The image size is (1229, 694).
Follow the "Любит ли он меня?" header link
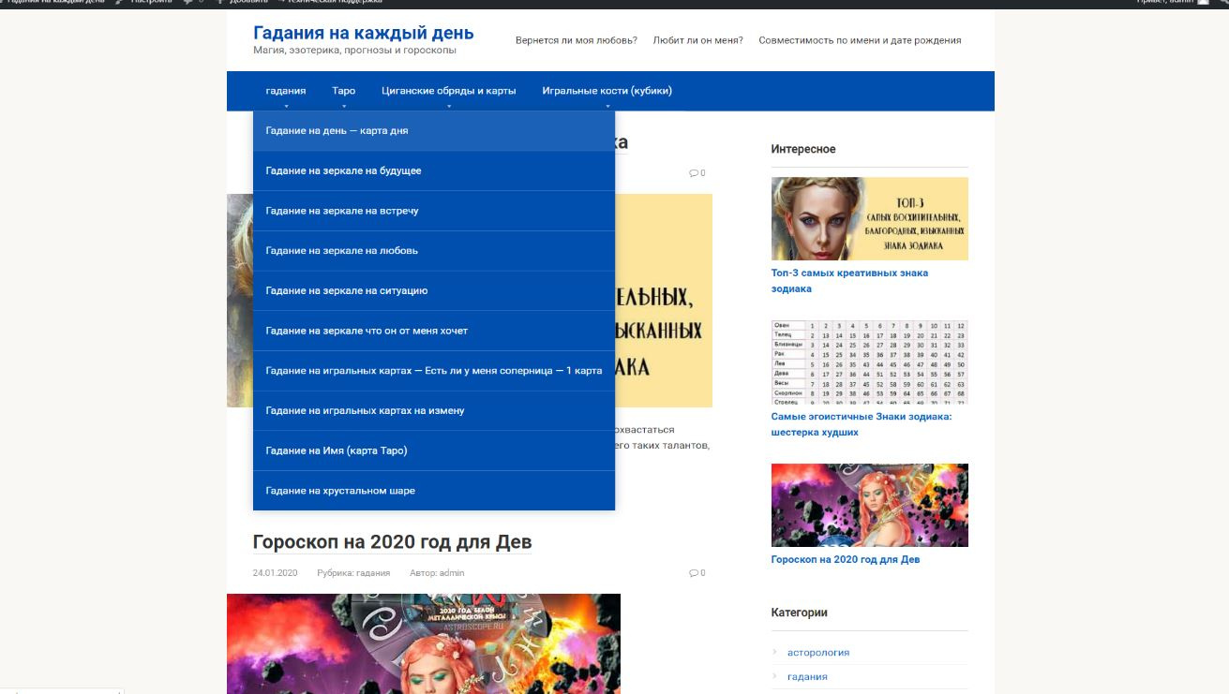[x=698, y=40]
